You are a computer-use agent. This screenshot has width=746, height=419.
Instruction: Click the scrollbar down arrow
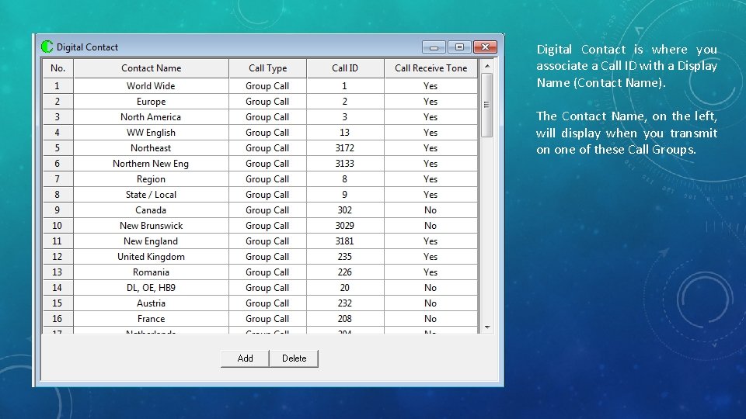(486, 327)
